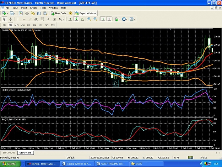
Task: Toggle candlestick chart mode
Action: (76, 19)
